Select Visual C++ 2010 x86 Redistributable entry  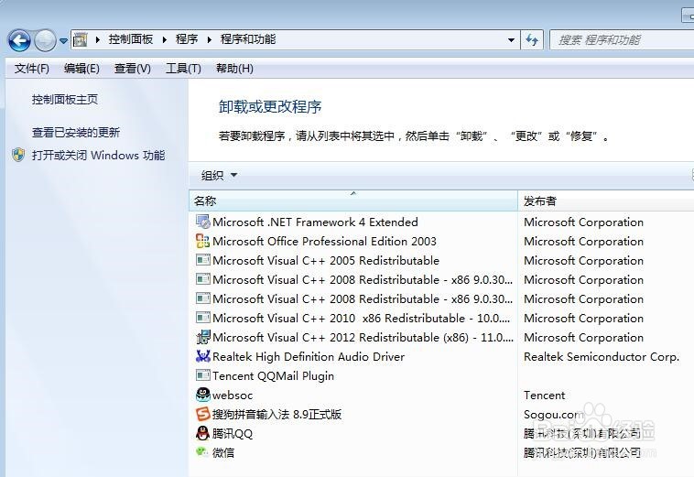tap(361, 318)
